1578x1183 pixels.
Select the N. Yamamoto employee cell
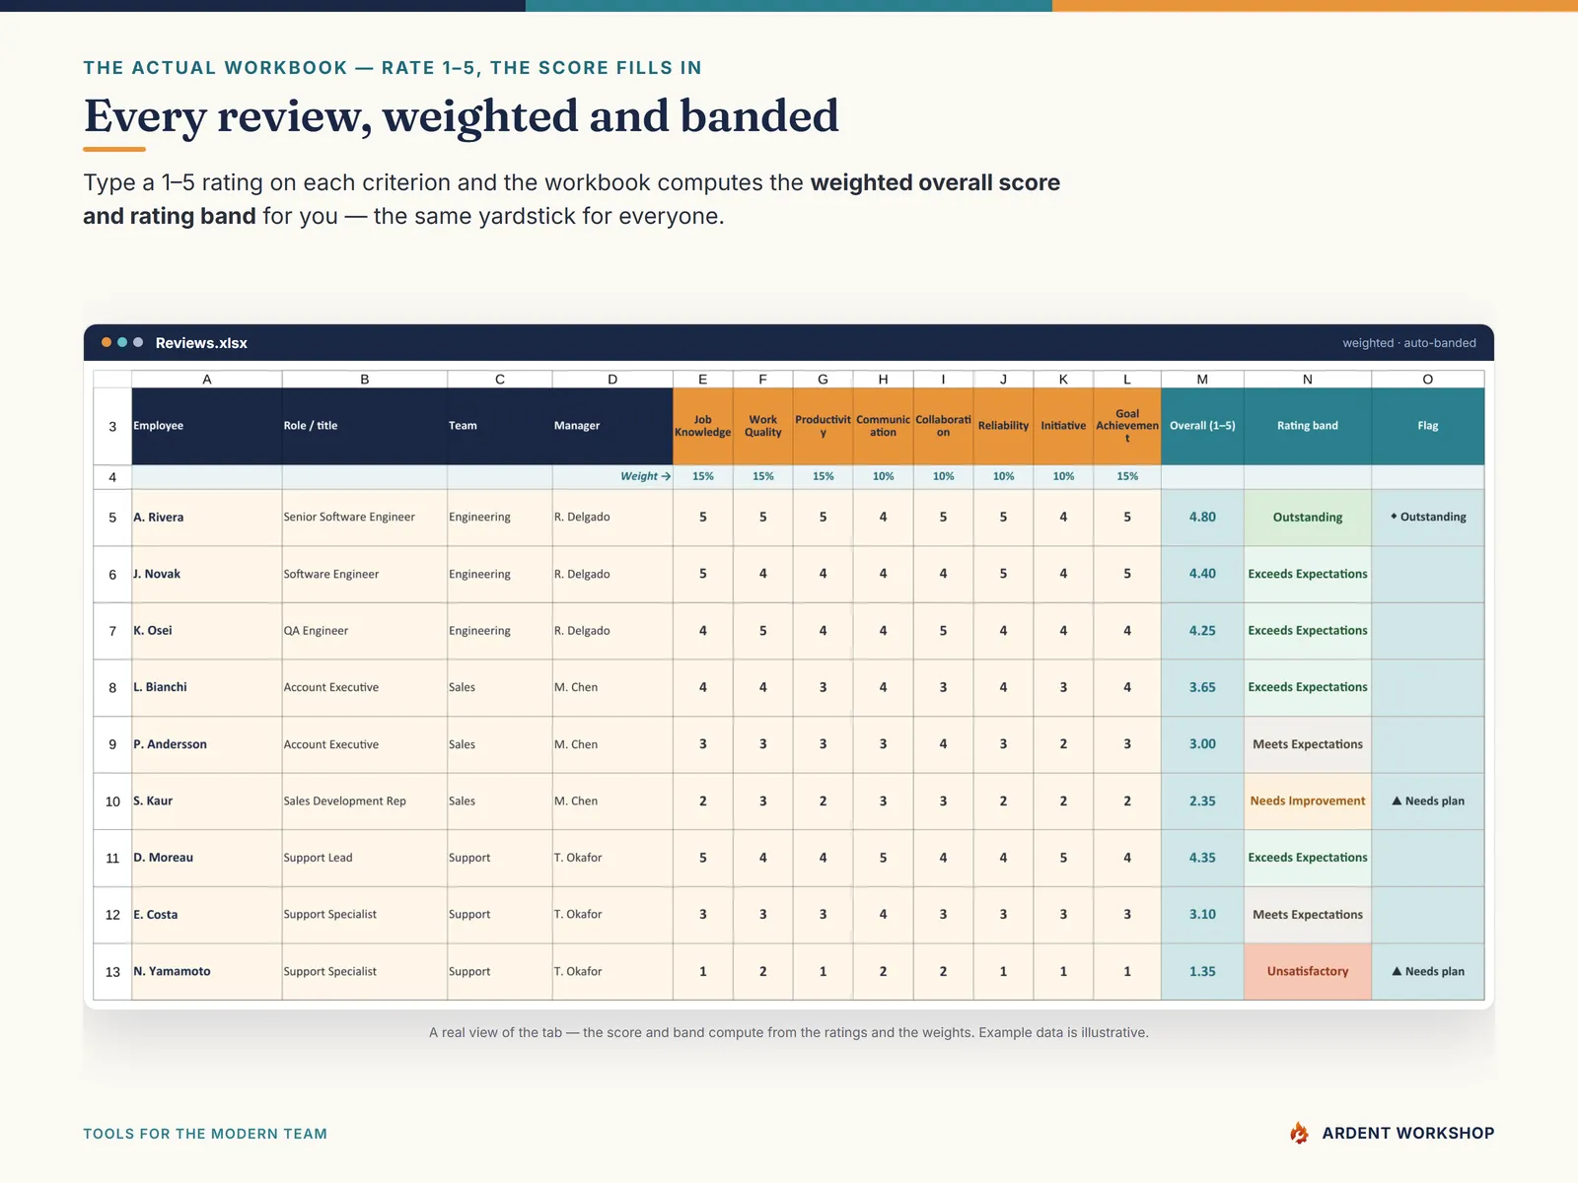(x=207, y=972)
